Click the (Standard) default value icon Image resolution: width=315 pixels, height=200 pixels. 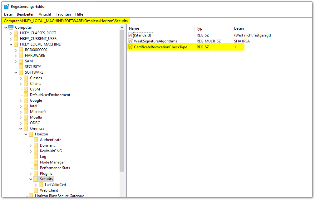[131, 35]
